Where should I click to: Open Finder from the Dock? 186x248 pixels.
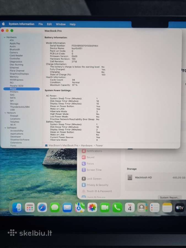(x=17, y=207)
